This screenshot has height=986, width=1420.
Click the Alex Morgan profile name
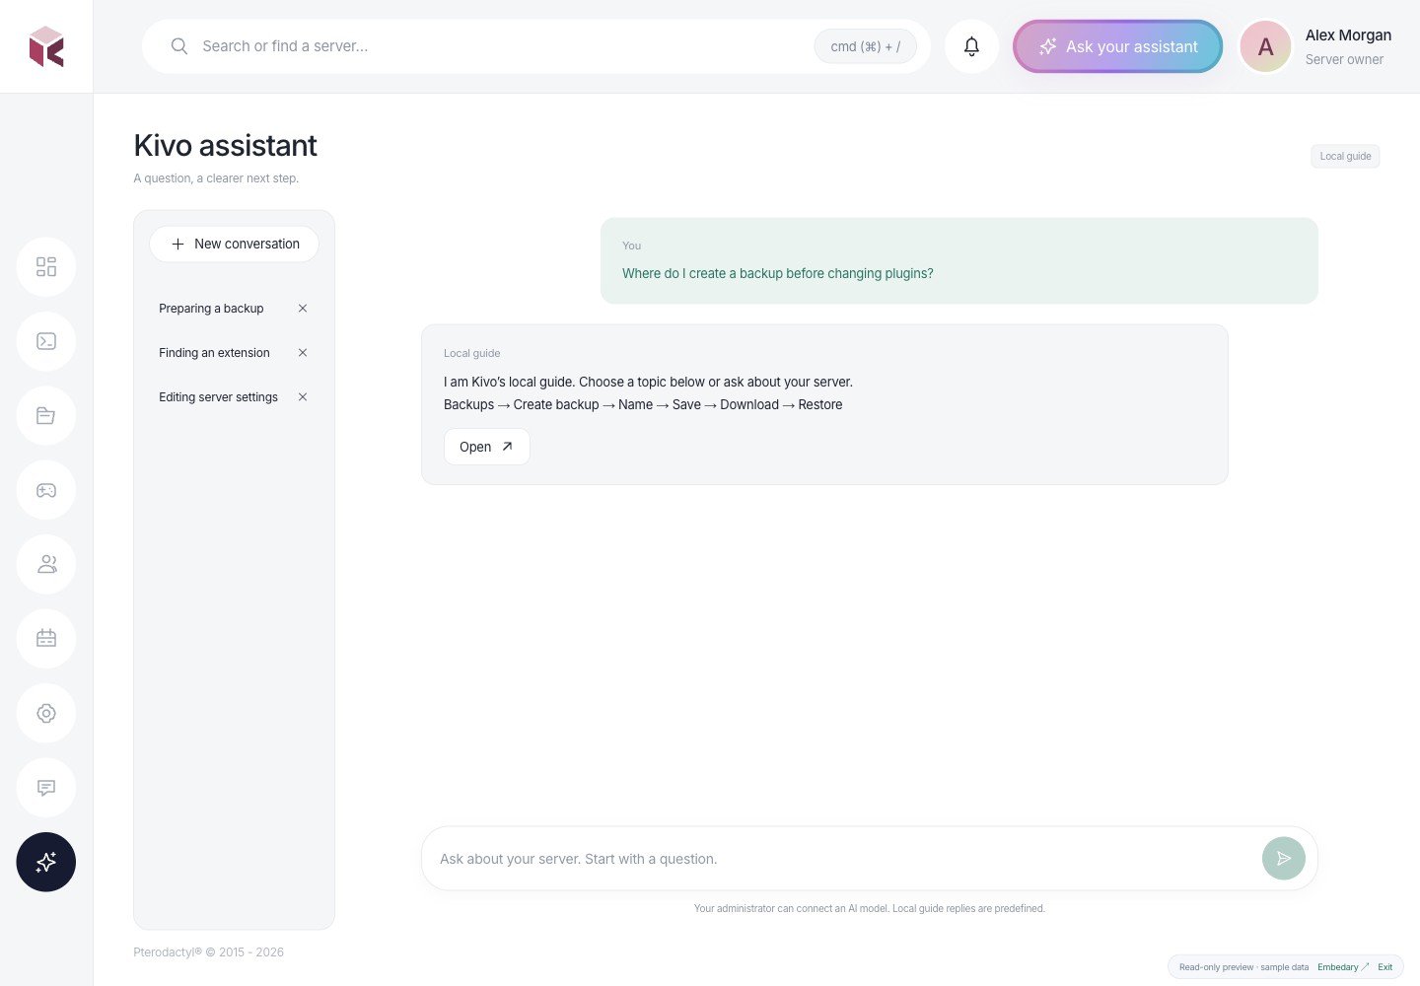1348,35
